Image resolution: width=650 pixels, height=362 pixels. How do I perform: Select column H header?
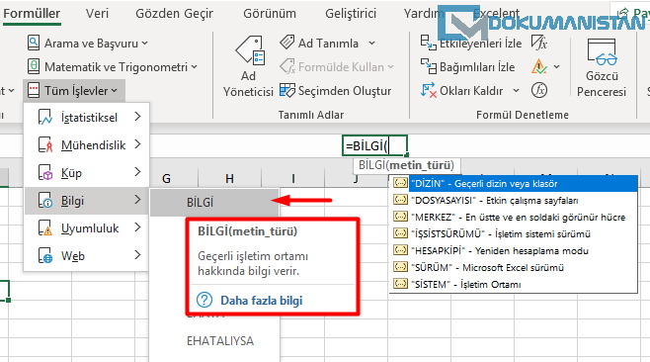(x=229, y=178)
